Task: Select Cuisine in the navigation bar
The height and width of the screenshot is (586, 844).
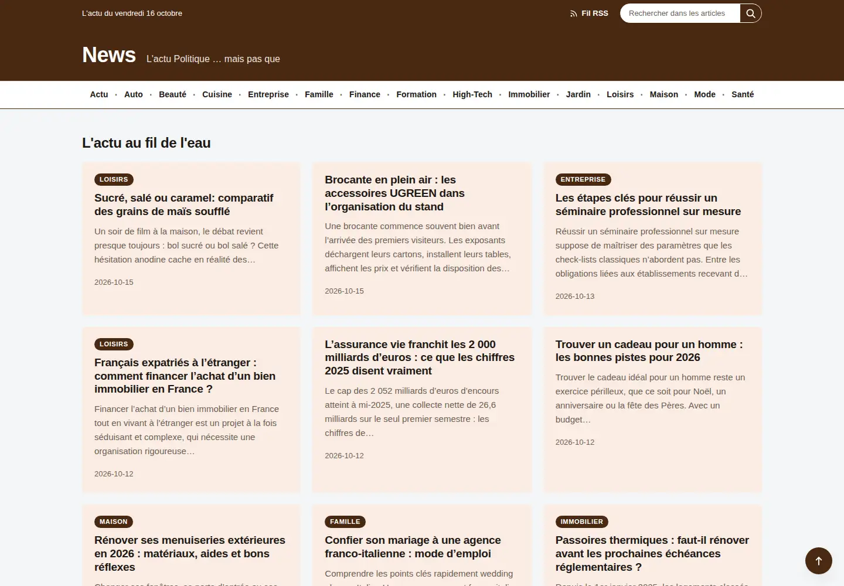Action: pyautogui.click(x=217, y=94)
